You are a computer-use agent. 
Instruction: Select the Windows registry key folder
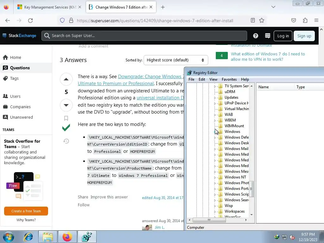coord(232,132)
